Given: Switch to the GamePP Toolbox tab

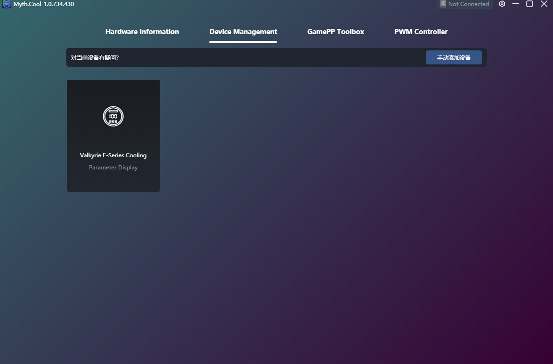Looking at the screenshot, I should [335, 32].
